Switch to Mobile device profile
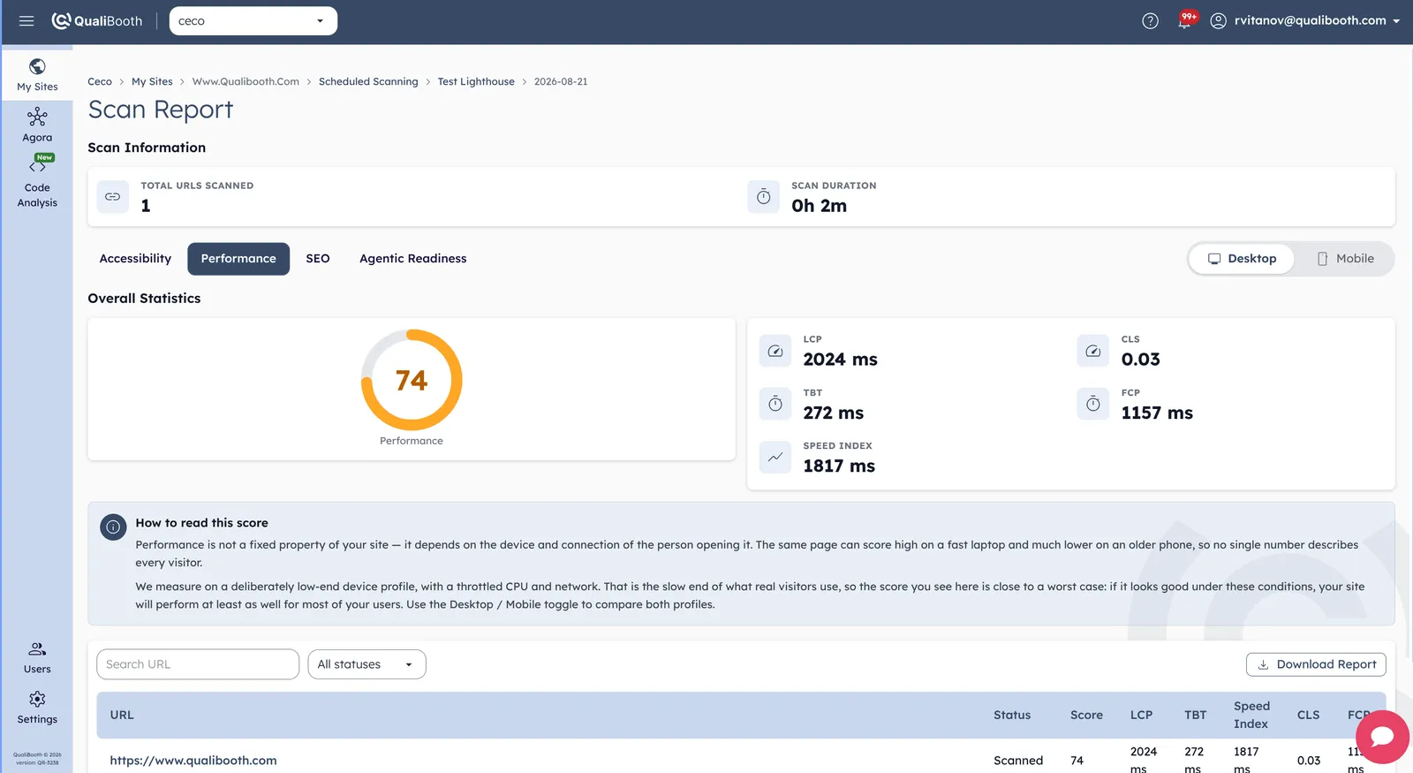This screenshot has height=773, width=1413. coord(1345,259)
